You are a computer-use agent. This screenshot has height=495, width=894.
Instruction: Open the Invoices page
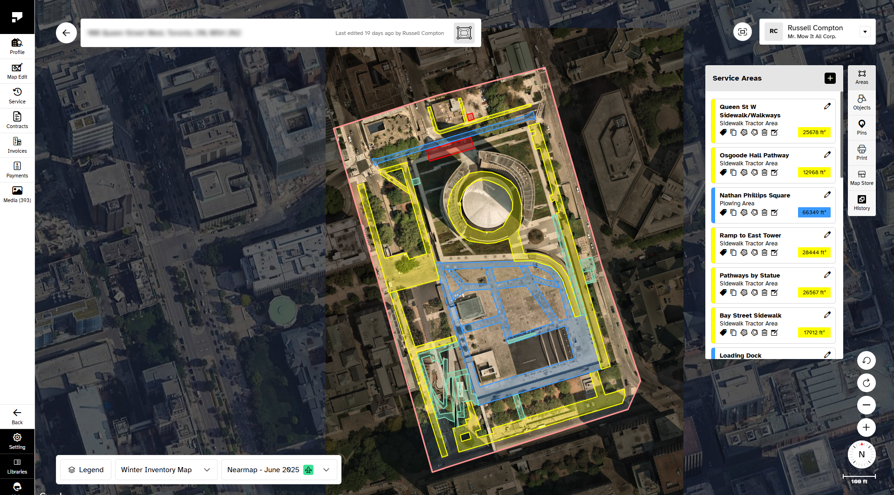[x=17, y=145]
